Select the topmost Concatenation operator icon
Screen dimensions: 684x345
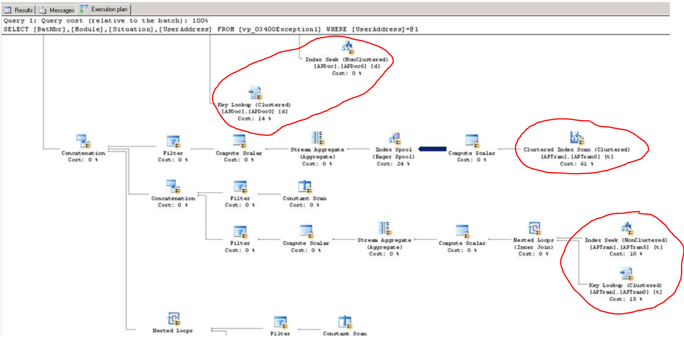pos(83,141)
